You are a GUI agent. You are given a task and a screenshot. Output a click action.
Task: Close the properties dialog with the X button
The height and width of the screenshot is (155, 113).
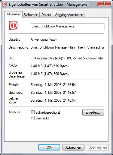pos(104,3)
